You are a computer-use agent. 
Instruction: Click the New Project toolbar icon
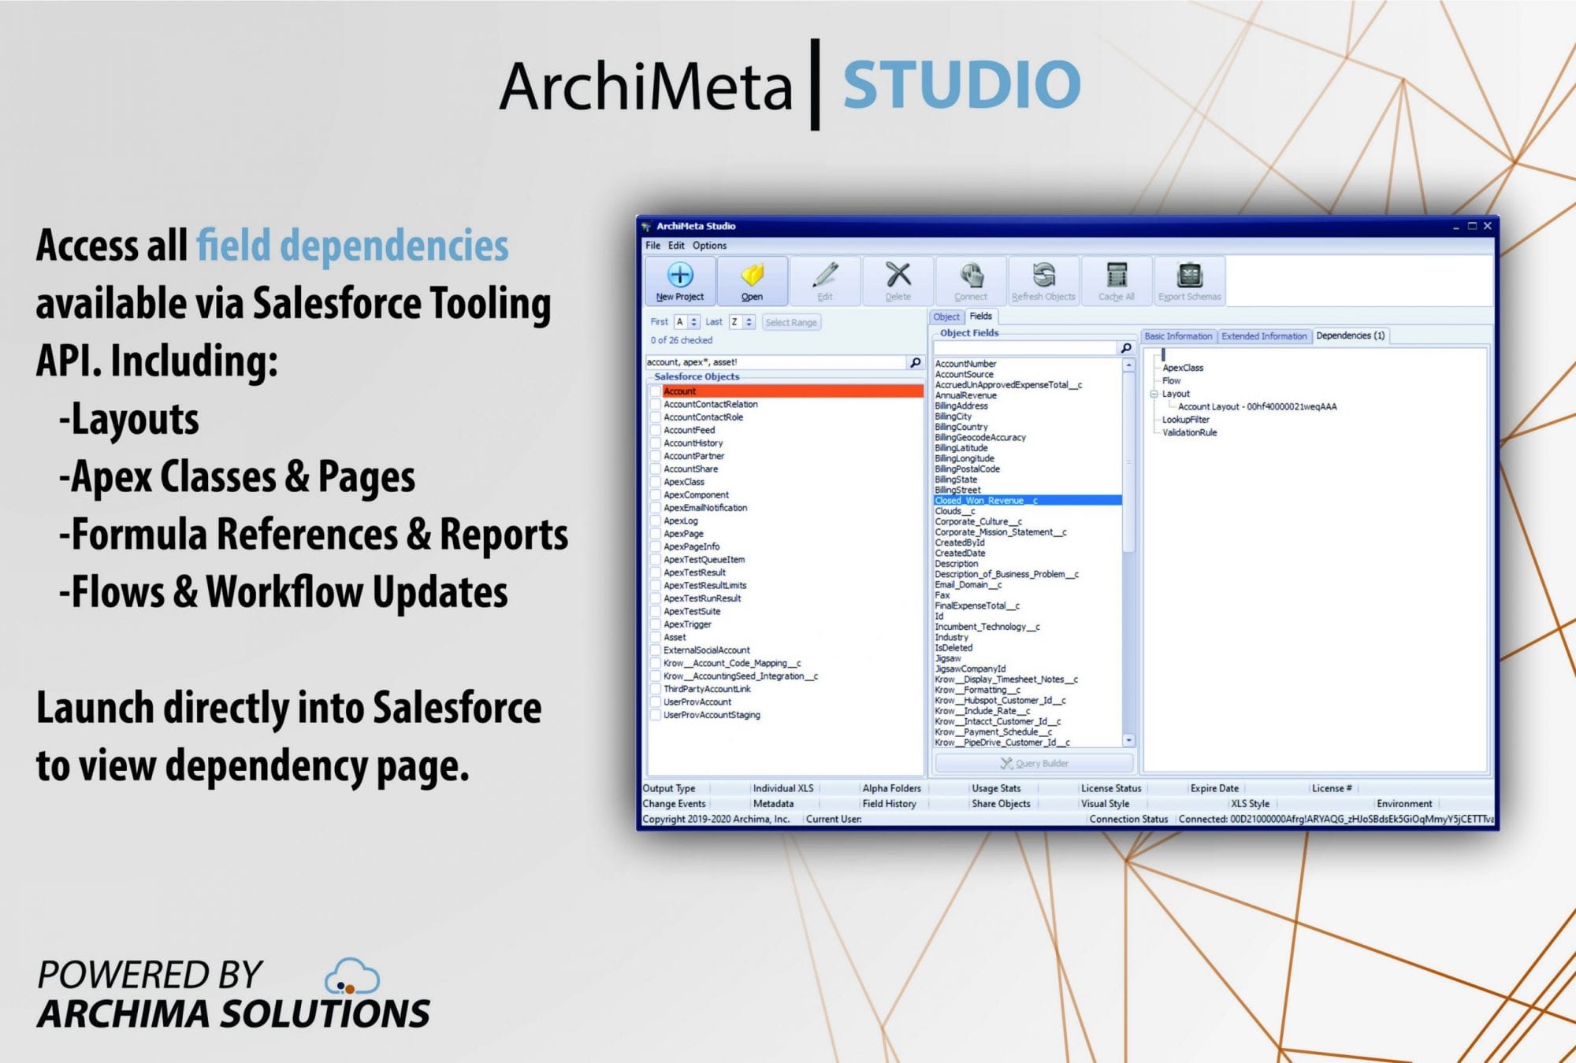679,275
